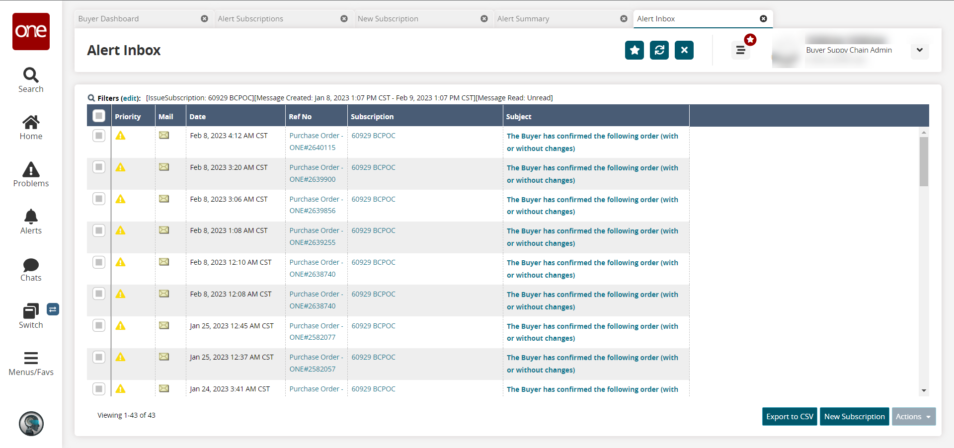Click mail envelope icon for Feb 8 4:12 AM row
The image size is (954, 448).
coord(164,135)
